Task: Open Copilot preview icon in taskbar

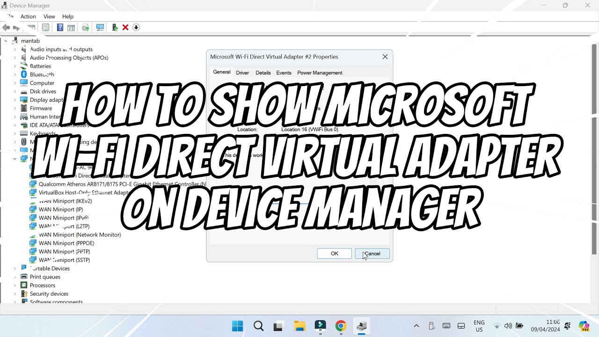Action: 584,326
